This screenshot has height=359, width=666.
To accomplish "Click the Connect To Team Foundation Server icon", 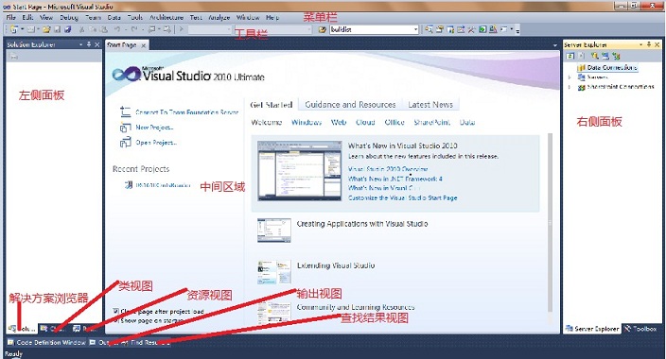I will (x=125, y=111).
